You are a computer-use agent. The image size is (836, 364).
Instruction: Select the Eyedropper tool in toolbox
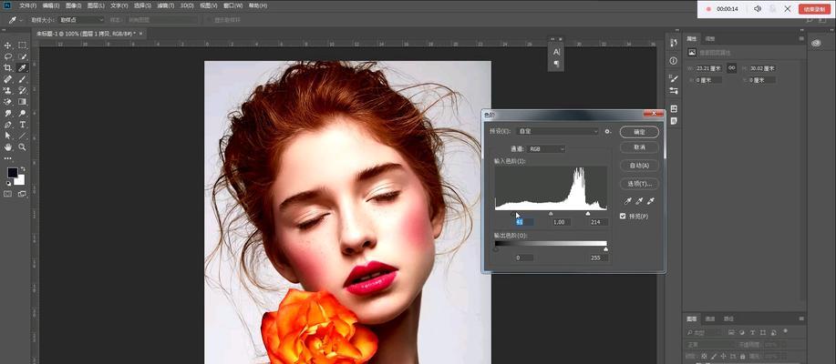click(23, 67)
